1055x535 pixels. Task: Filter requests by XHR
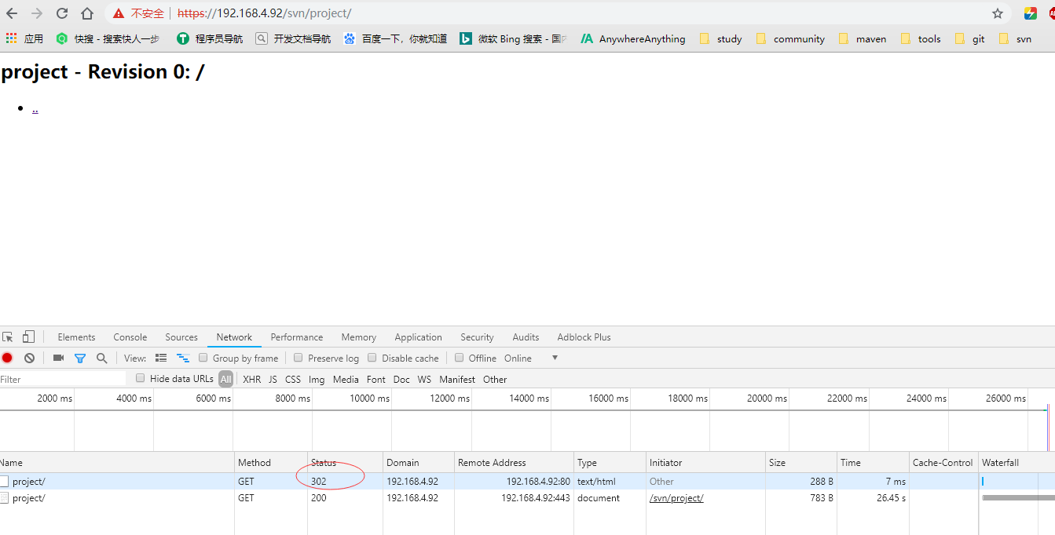pos(252,379)
